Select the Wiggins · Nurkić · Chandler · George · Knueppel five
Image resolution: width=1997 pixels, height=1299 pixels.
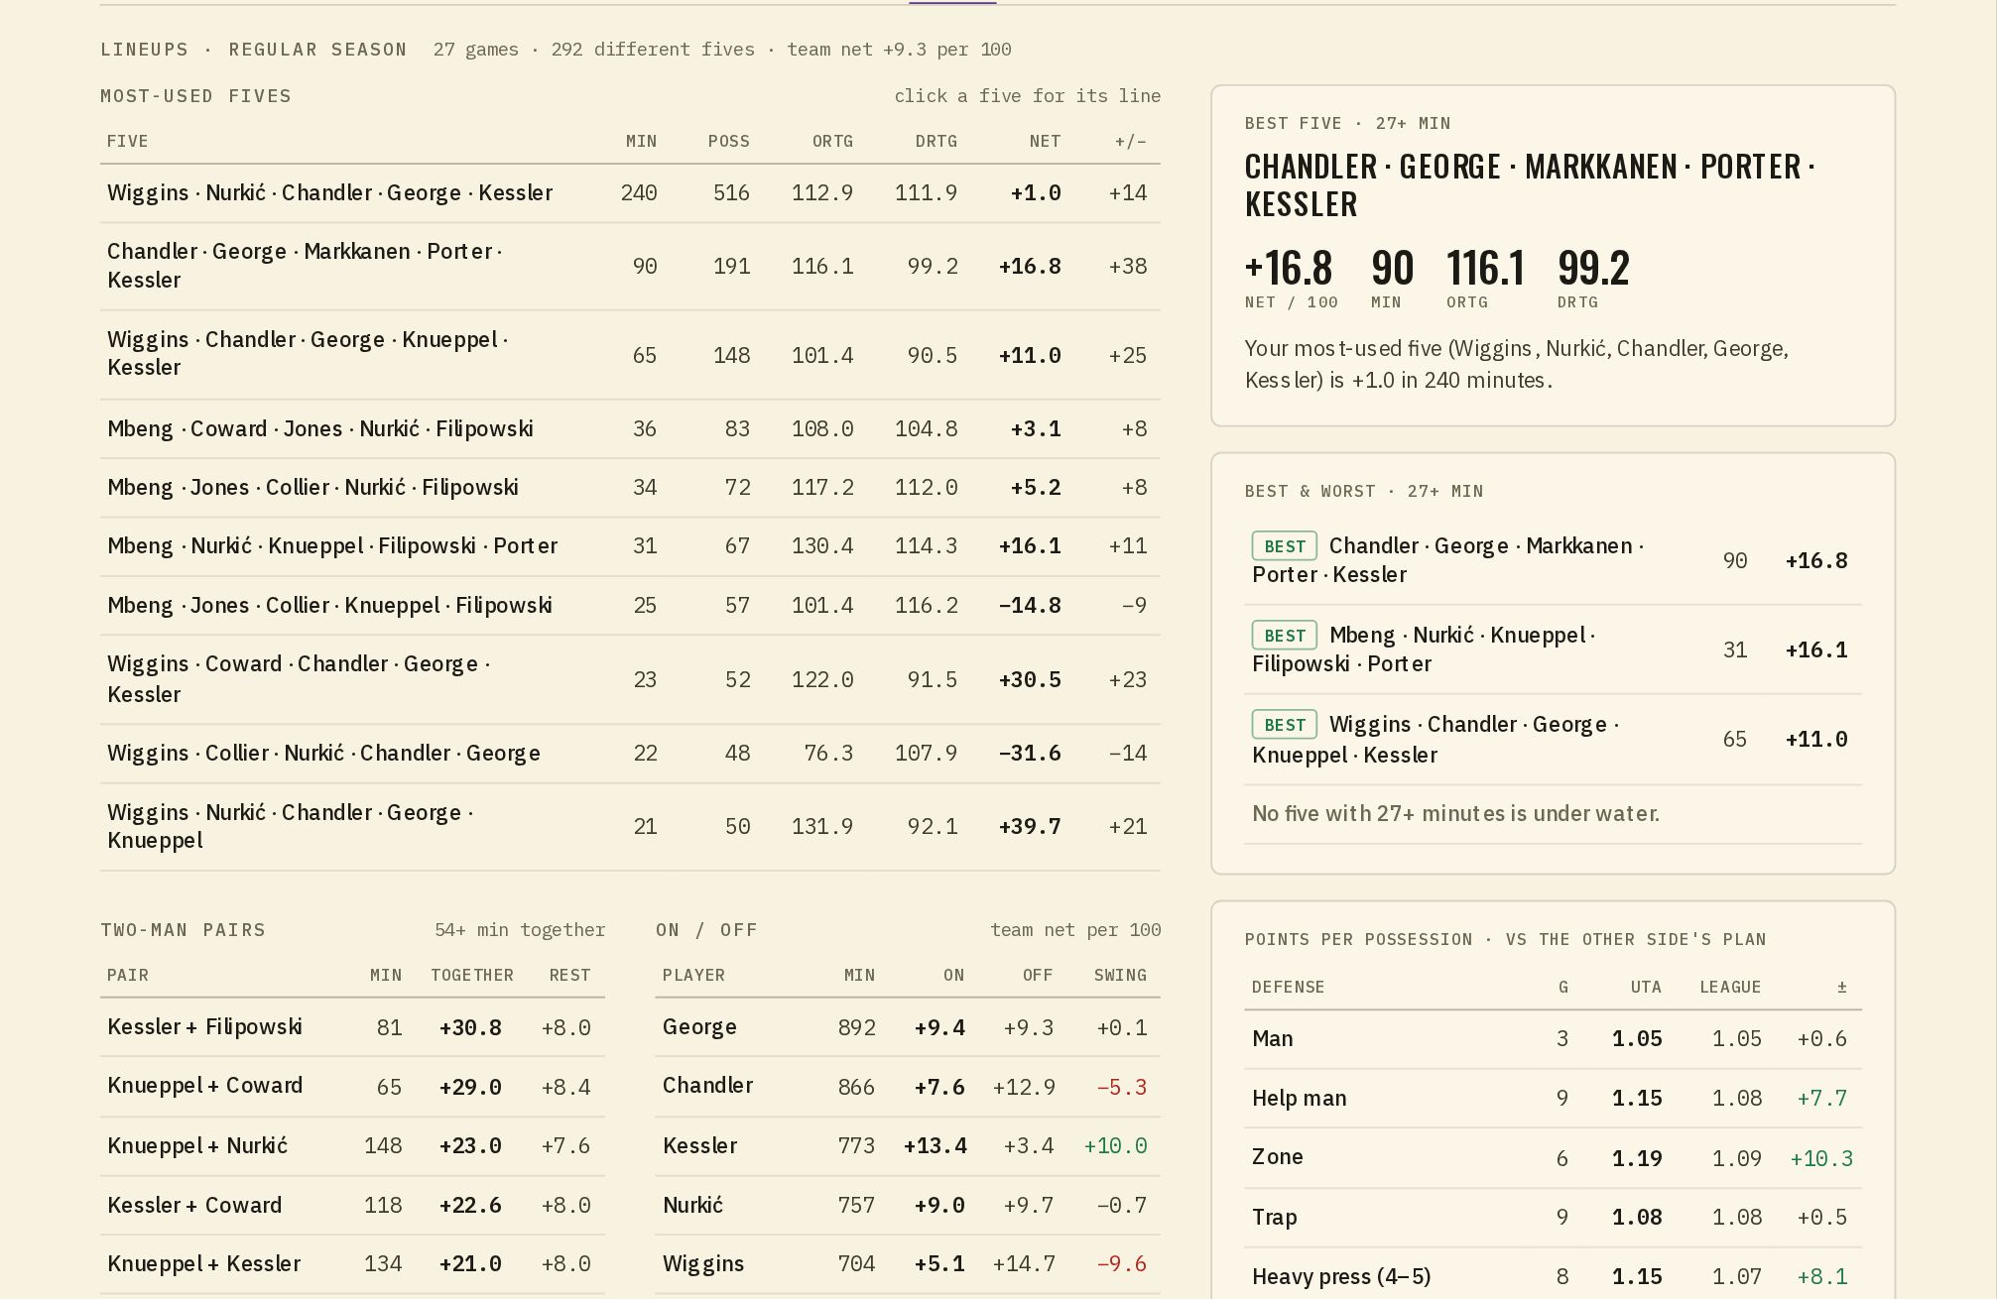[630, 827]
